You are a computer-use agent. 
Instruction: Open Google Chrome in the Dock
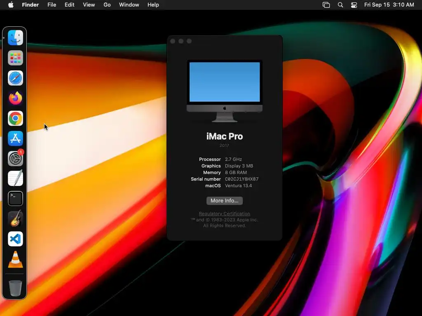click(x=15, y=118)
